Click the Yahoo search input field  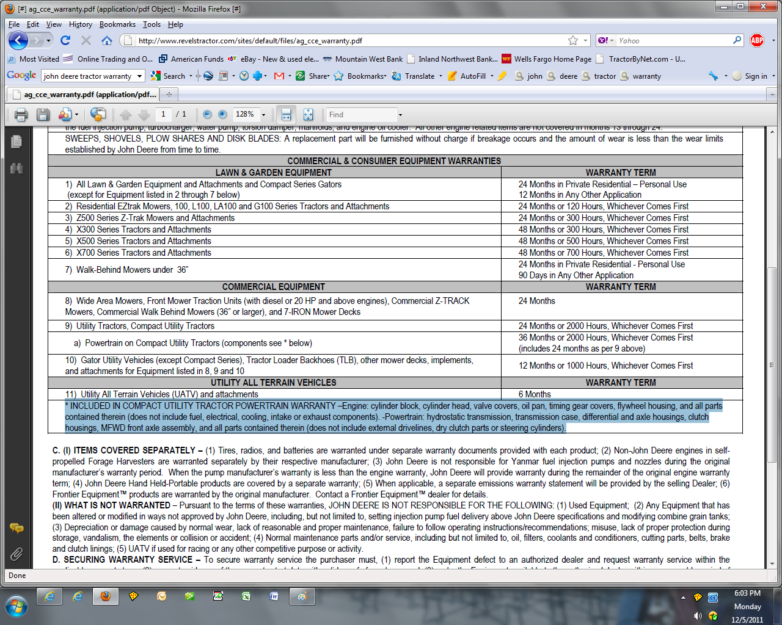[672, 40]
